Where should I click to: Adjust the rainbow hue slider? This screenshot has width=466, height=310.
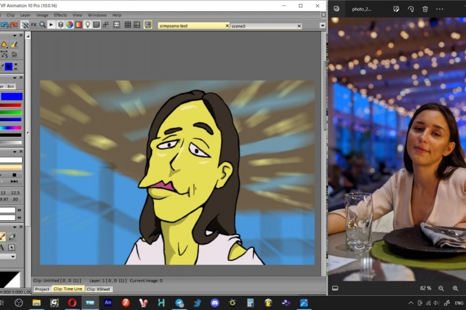[11, 128]
